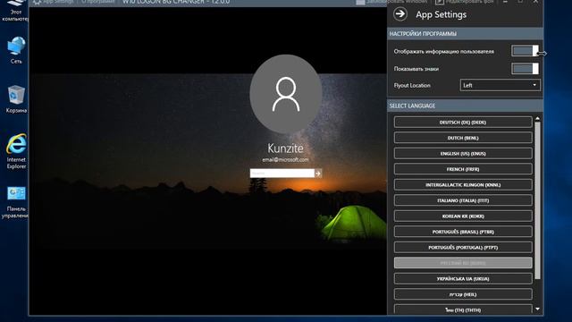Click the submit arrow next to password field
This screenshot has width=572, height=322.
pyautogui.click(x=318, y=173)
